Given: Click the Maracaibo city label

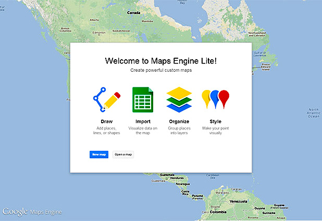Looking at the screenshot, I should coord(222,193).
